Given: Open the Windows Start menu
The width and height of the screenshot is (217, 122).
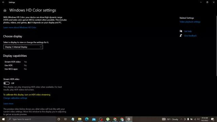Looking at the screenshot, I should (x=3, y=119).
